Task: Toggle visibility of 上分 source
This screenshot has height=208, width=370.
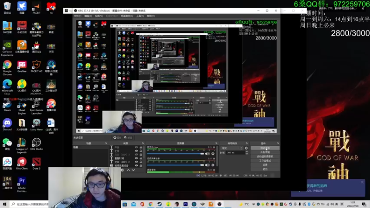Action: (136, 151)
